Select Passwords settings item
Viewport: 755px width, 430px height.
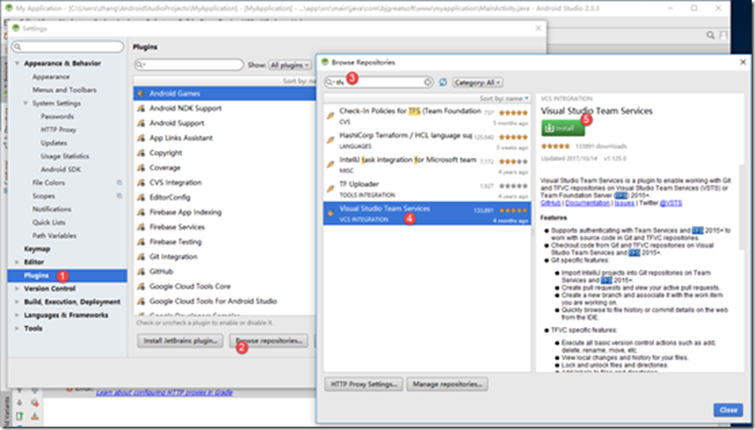pos(57,117)
